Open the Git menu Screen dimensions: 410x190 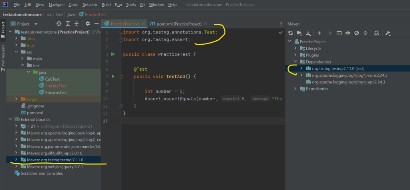point(143,5)
